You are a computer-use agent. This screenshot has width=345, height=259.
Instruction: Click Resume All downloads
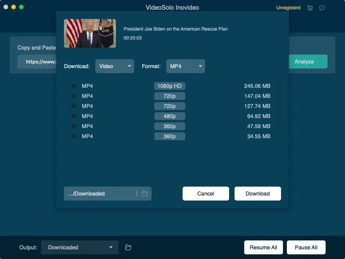(x=263, y=247)
